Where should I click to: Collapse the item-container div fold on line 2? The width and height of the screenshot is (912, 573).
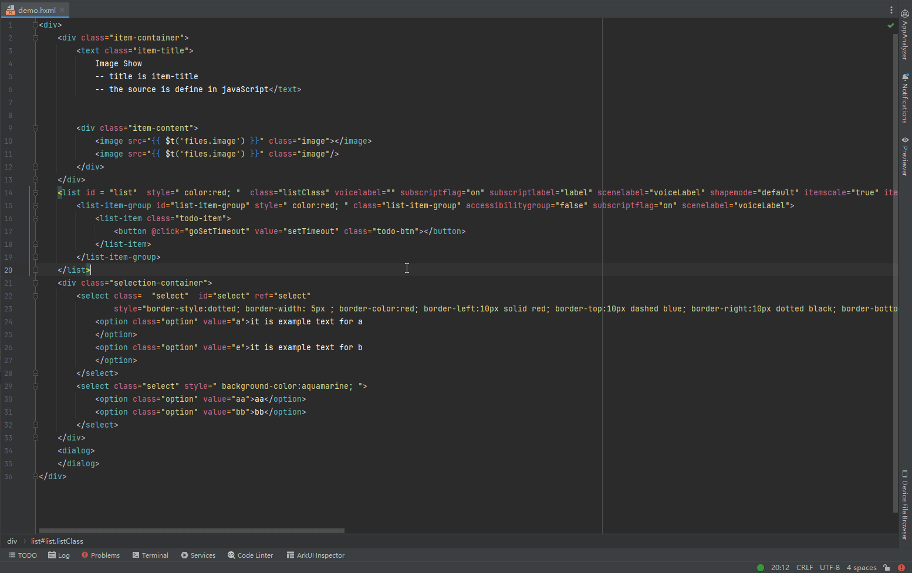35,38
